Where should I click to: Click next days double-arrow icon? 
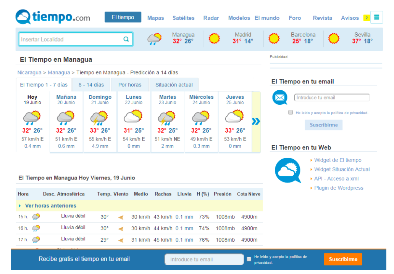(x=256, y=121)
